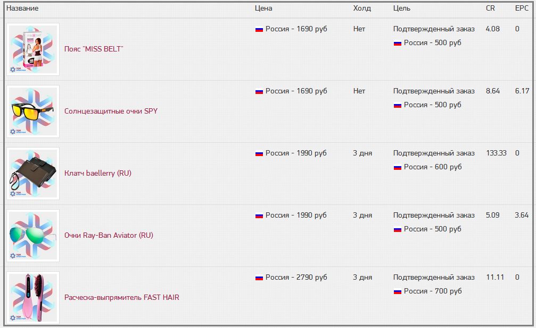Image resolution: width=536 pixels, height=328 pixels.
Task: Click the SPY sunglasses product thumbnail
Action: pos(32,111)
